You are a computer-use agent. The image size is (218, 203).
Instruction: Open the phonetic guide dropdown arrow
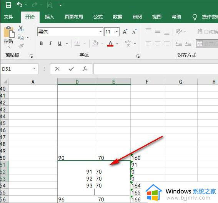point(135,43)
